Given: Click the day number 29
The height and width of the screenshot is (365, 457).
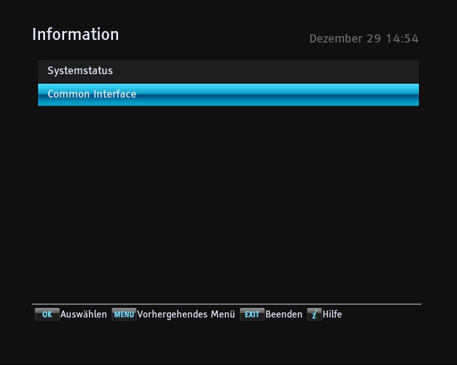Looking at the screenshot, I should [374, 39].
